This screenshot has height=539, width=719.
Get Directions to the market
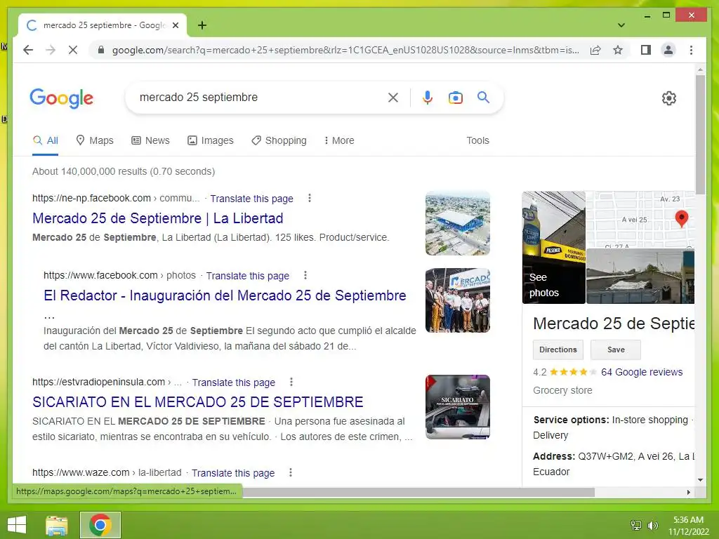[x=558, y=350]
